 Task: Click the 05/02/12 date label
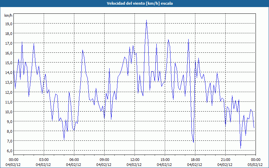[255, 165]
